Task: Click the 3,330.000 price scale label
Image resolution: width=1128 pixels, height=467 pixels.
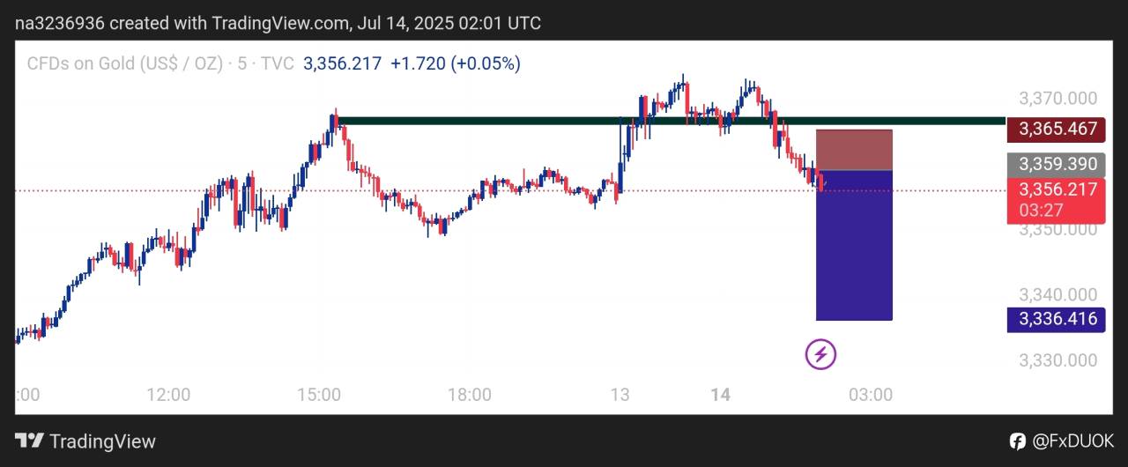Action: [x=1057, y=360]
